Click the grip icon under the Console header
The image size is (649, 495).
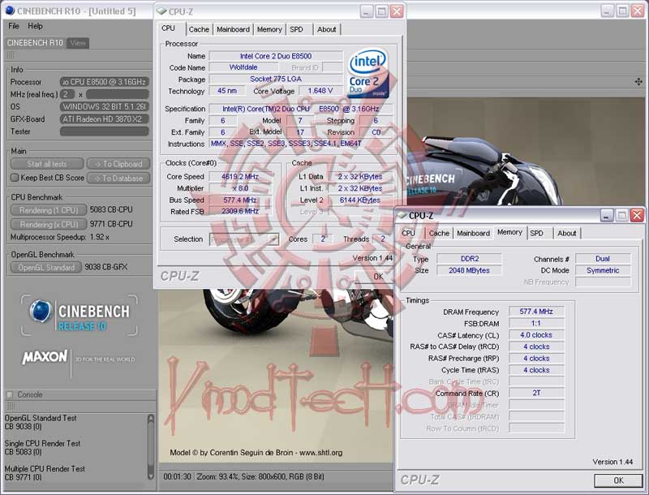coord(11,406)
